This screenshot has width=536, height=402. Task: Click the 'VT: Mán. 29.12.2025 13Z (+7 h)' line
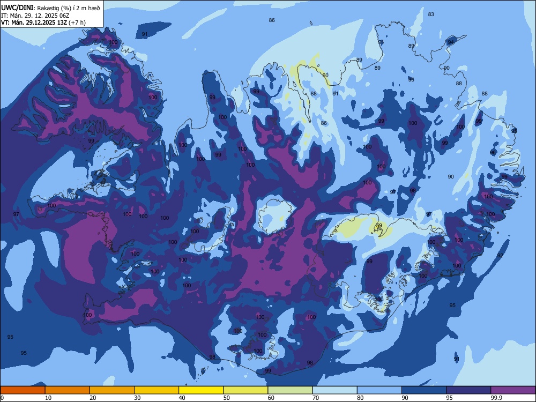pos(43,23)
